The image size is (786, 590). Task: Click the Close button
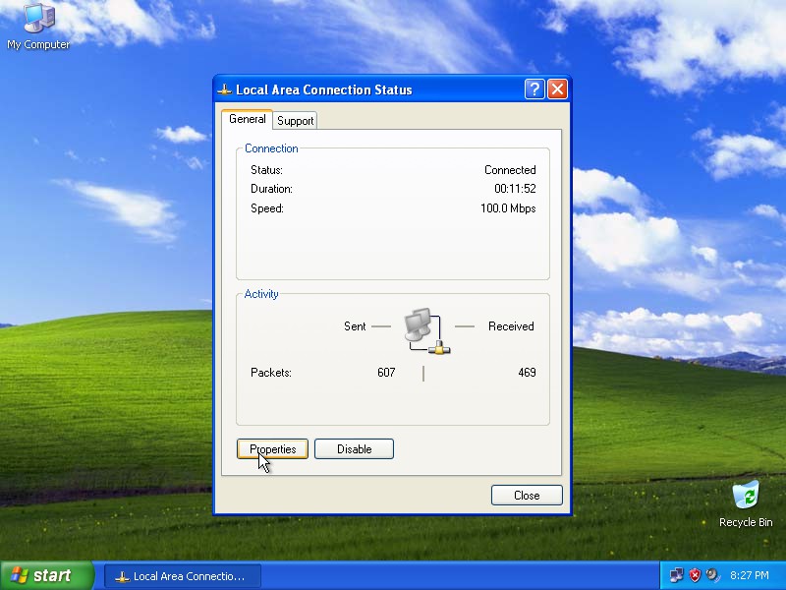tap(527, 496)
